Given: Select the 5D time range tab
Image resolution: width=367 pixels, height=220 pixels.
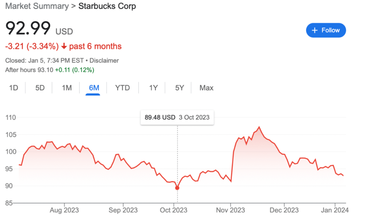Looking at the screenshot, I should tap(40, 88).
